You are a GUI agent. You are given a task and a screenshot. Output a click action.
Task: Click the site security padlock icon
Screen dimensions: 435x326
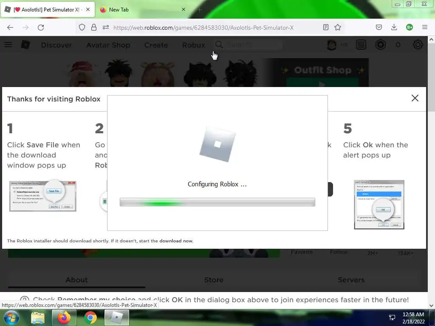point(94,27)
